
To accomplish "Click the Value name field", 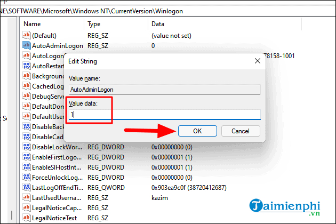I will pyautogui.click(x=165, y=90).
